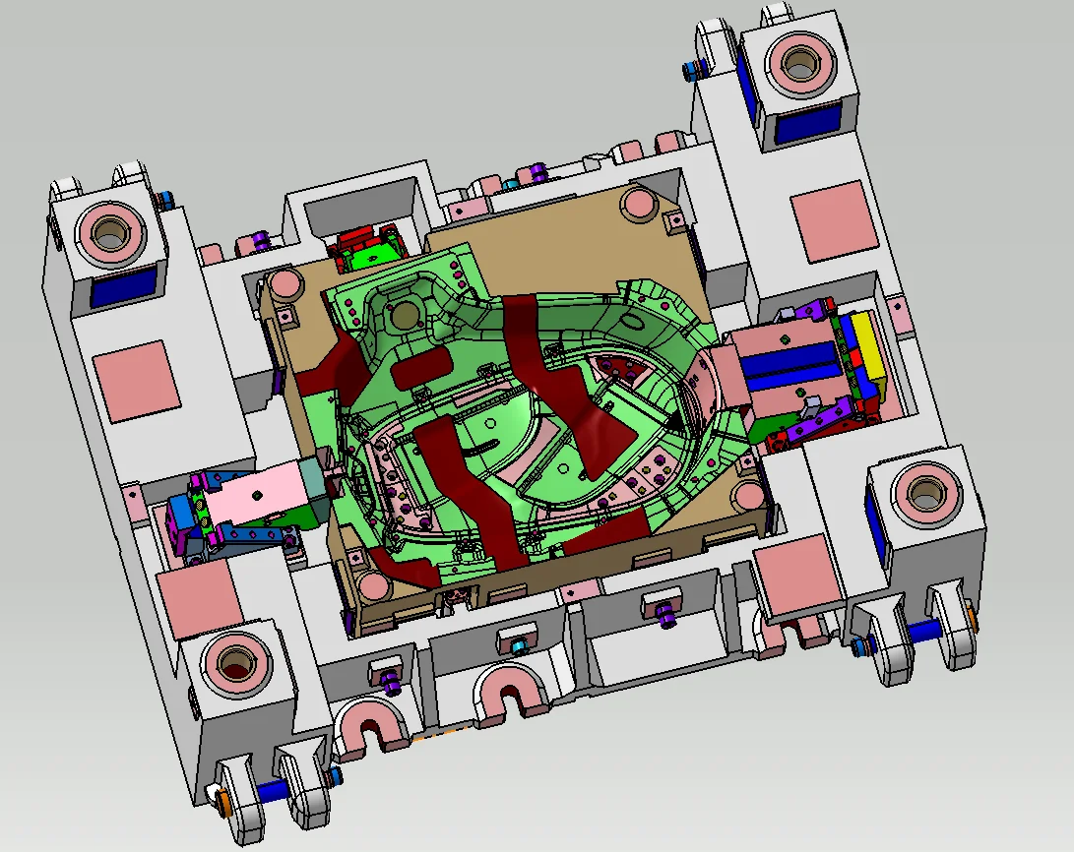
Task: Click the circular boss on green panel part
Action: (405, 317)
